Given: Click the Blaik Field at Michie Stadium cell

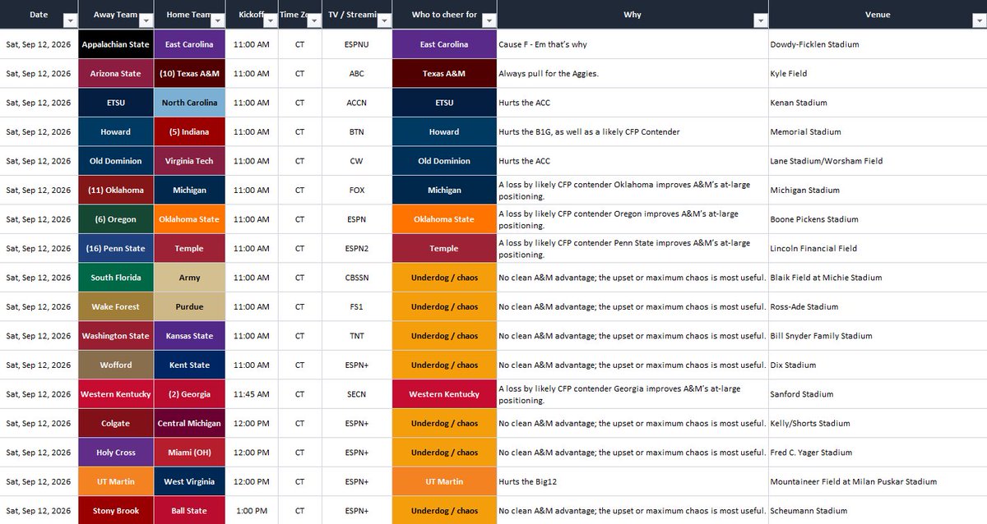Looking at the screenshot, I should pyautogui.click(x=878, y=278).
